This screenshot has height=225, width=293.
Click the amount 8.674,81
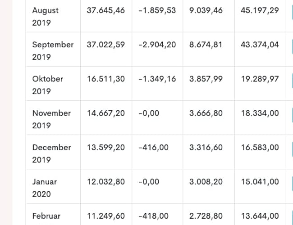coord(206,45)
